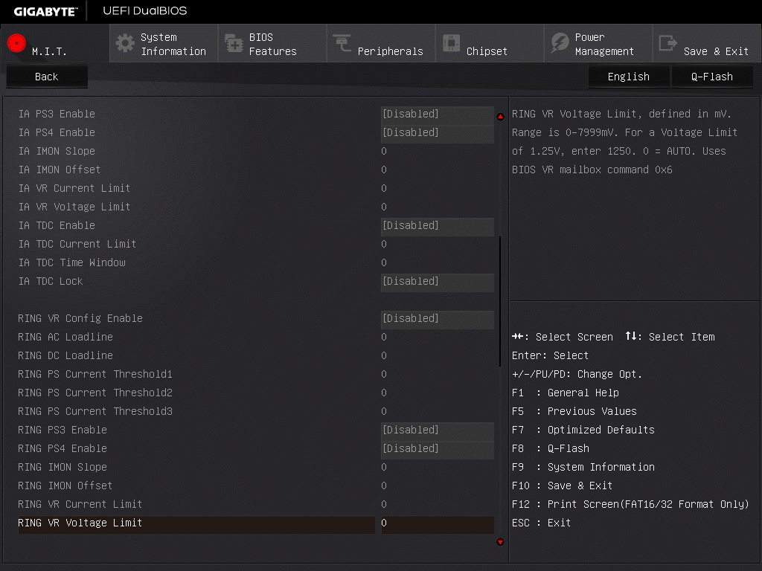This screenshot has height=571, width=762.
Task: Go to the Peripherals tab
Action: pyautogui.click(x=382, y=44)
